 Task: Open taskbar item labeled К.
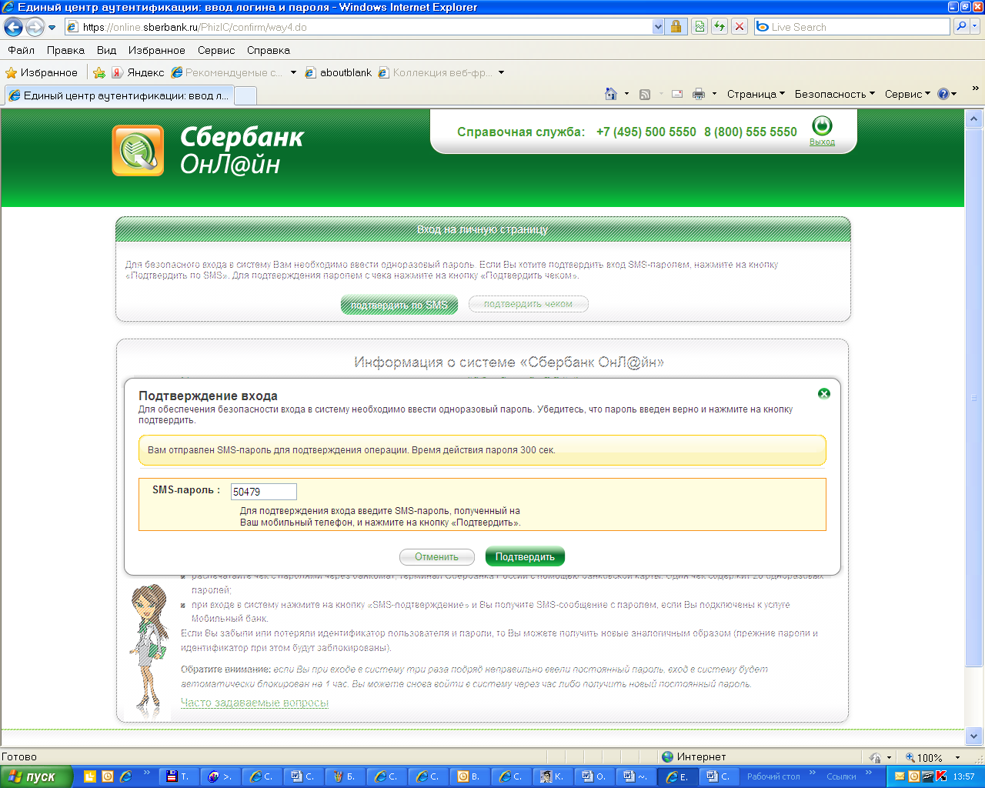pos(554,776)
